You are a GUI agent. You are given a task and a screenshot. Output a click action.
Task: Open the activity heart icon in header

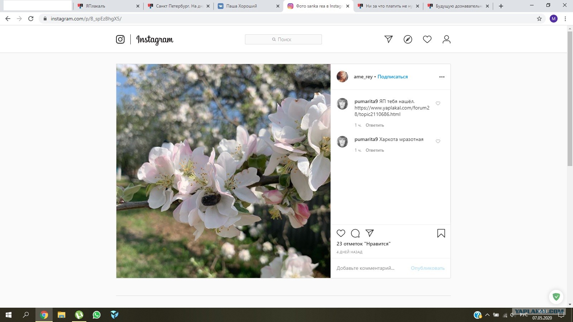click(427, 39)
